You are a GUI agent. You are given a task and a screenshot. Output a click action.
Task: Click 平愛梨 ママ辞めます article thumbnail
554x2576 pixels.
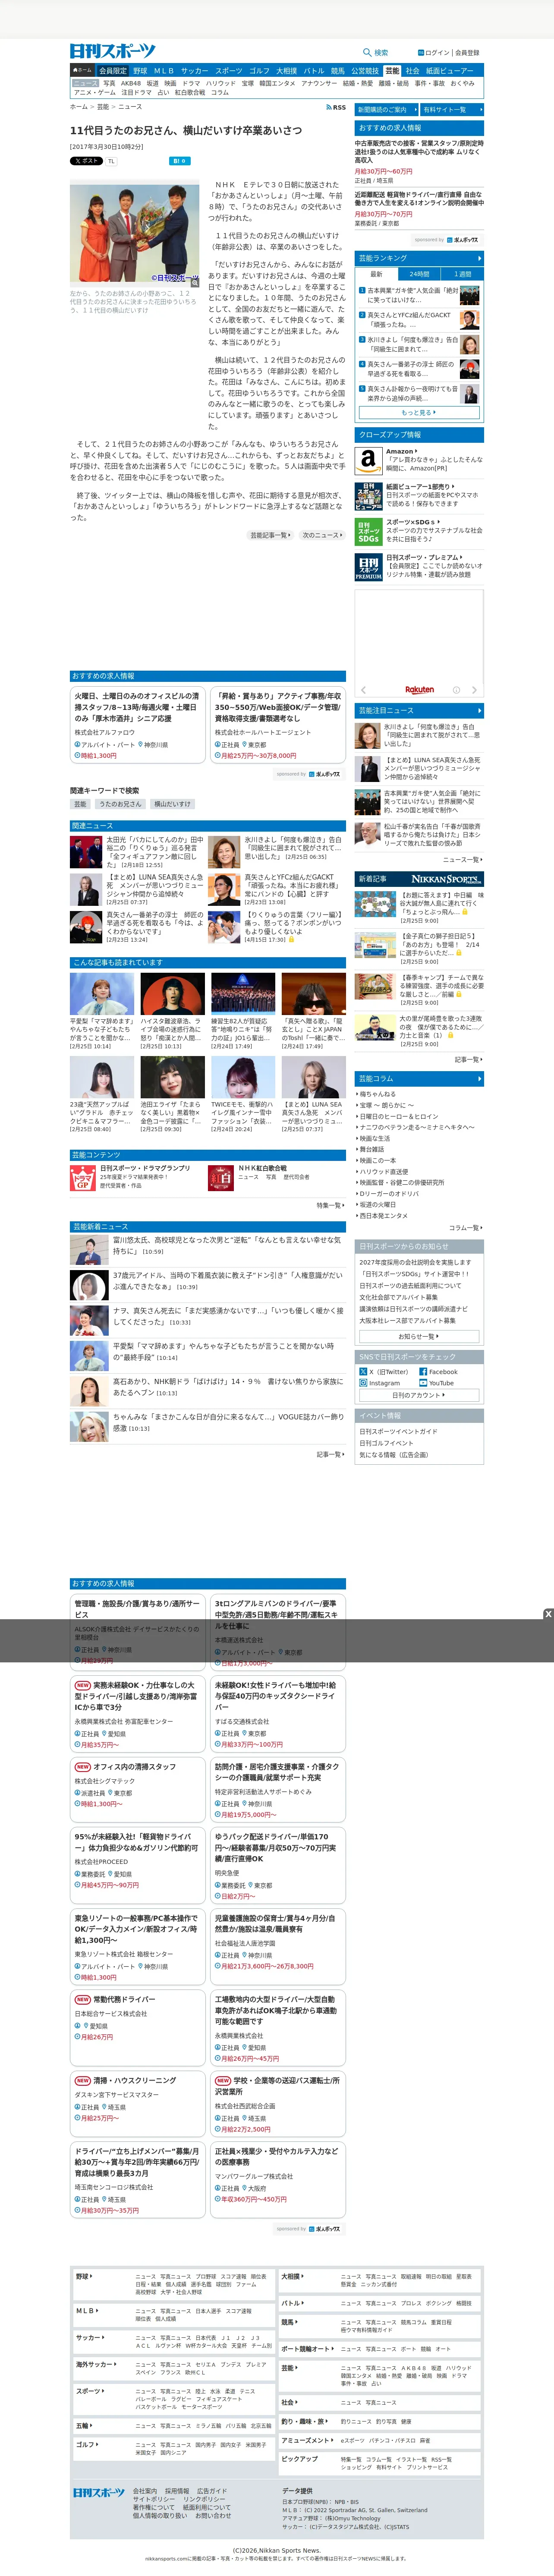[102, 994]
